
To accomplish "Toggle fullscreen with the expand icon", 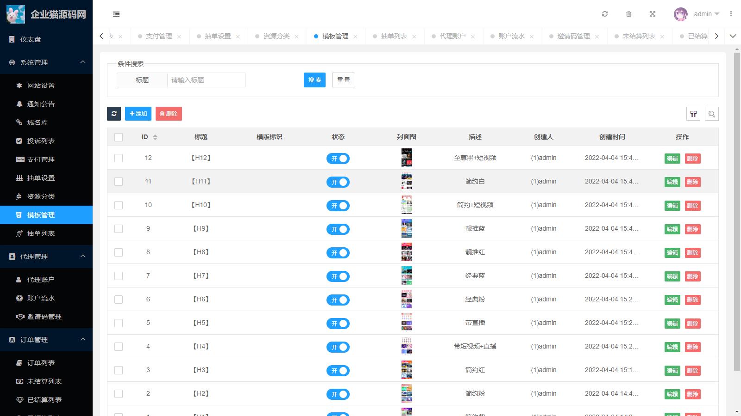I will pyautogui.click(x=653, y=14).
